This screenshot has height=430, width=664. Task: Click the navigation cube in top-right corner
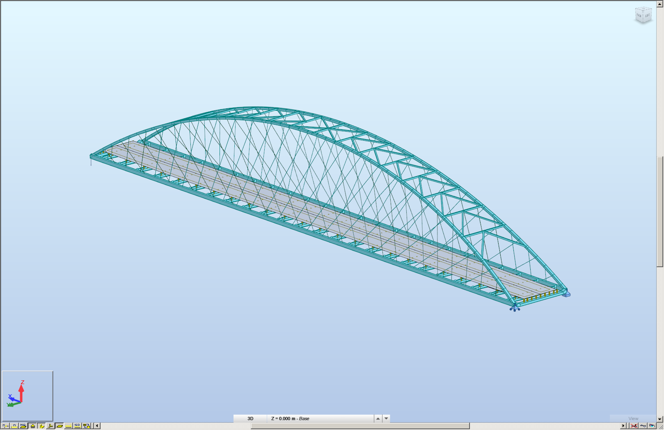643,14
